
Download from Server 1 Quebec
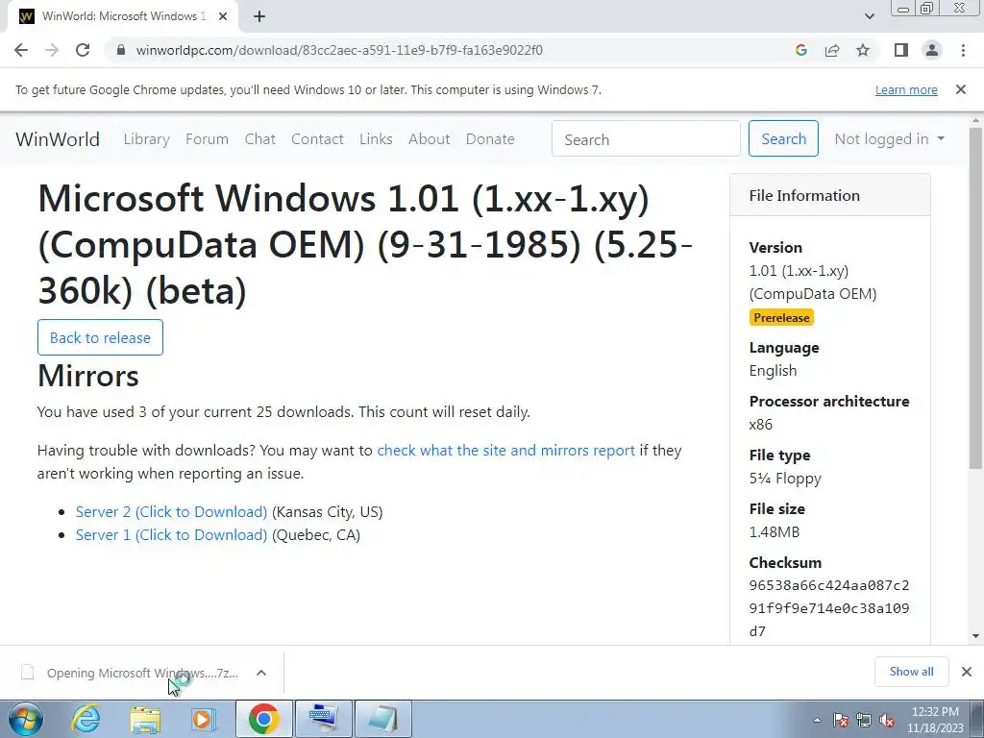click(171, 535)
